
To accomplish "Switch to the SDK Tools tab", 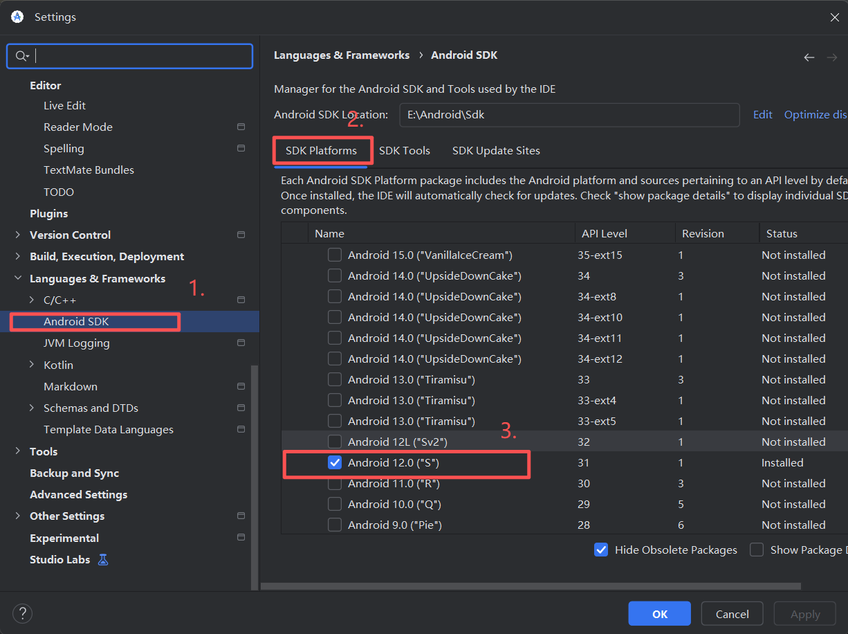I will click(x=404, y=151).
